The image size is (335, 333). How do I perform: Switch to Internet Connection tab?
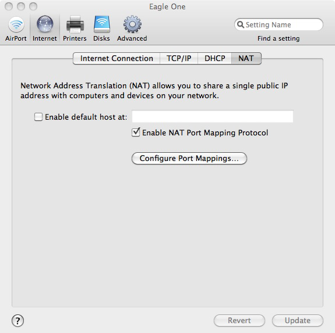pyautogui.click(x=117, y=58)
